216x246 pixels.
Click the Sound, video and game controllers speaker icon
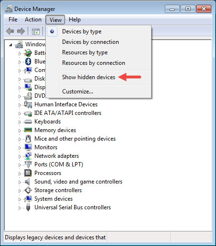[x=28, y=182]
